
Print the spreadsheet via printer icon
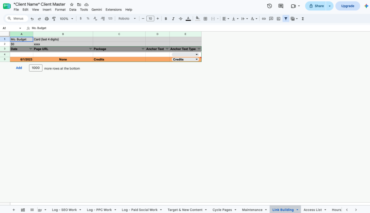(47, 19)
